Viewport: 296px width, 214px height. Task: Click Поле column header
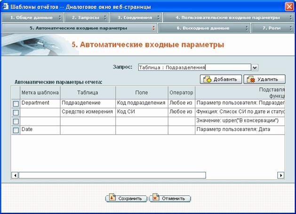[x=142, y=92]
